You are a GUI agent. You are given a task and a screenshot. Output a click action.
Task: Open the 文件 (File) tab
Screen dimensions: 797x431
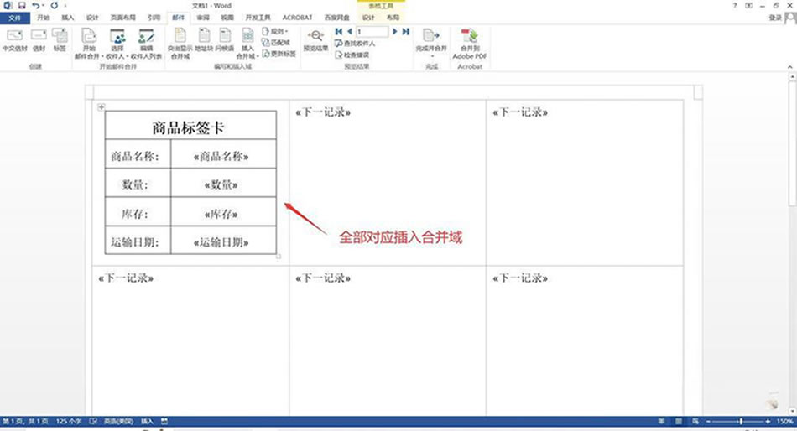coord(15,18)
